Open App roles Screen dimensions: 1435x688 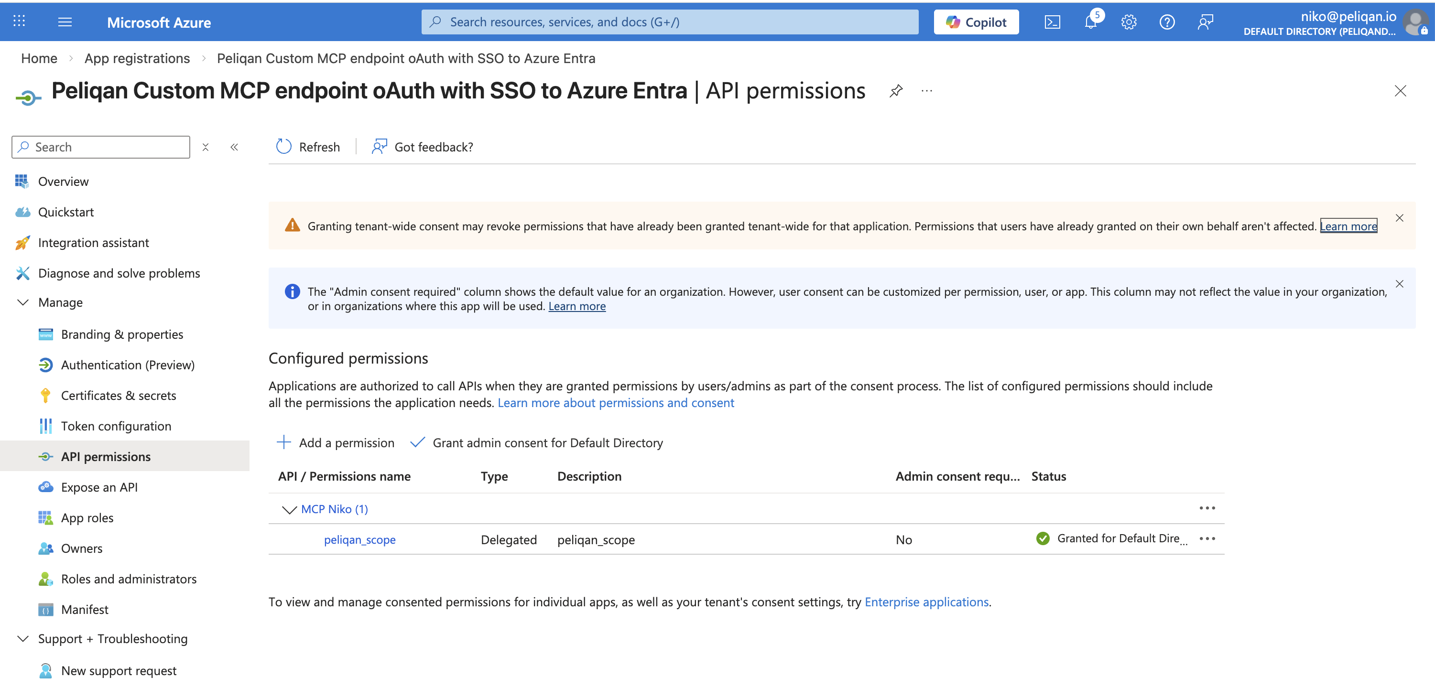point(87,518)
